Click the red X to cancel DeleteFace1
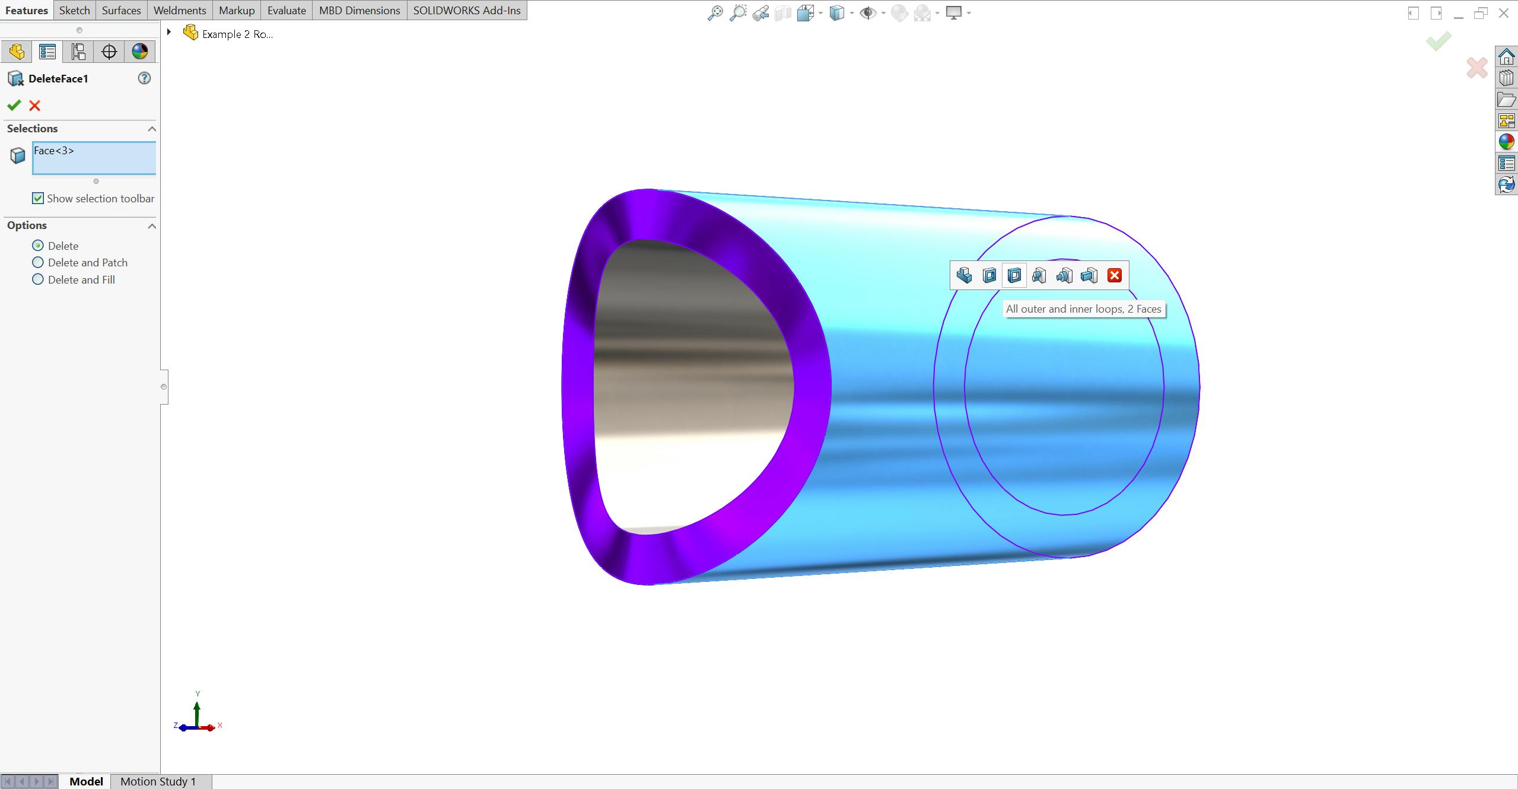 (x=35, y=106)
